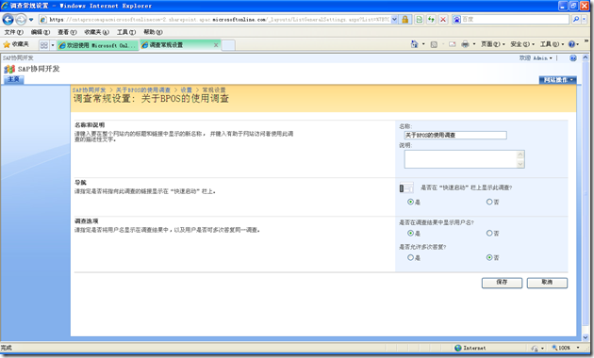Open the 工具 command bar dropdown
The width and height of the screenshot is (594, 358).
552,44
